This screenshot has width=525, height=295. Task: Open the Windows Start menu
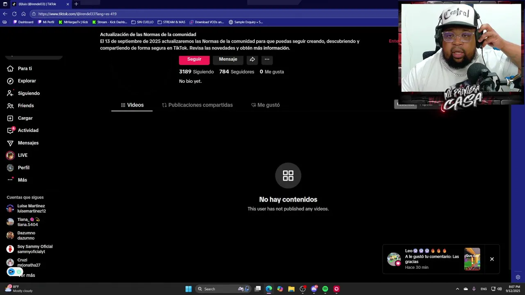tap(188, 289)
